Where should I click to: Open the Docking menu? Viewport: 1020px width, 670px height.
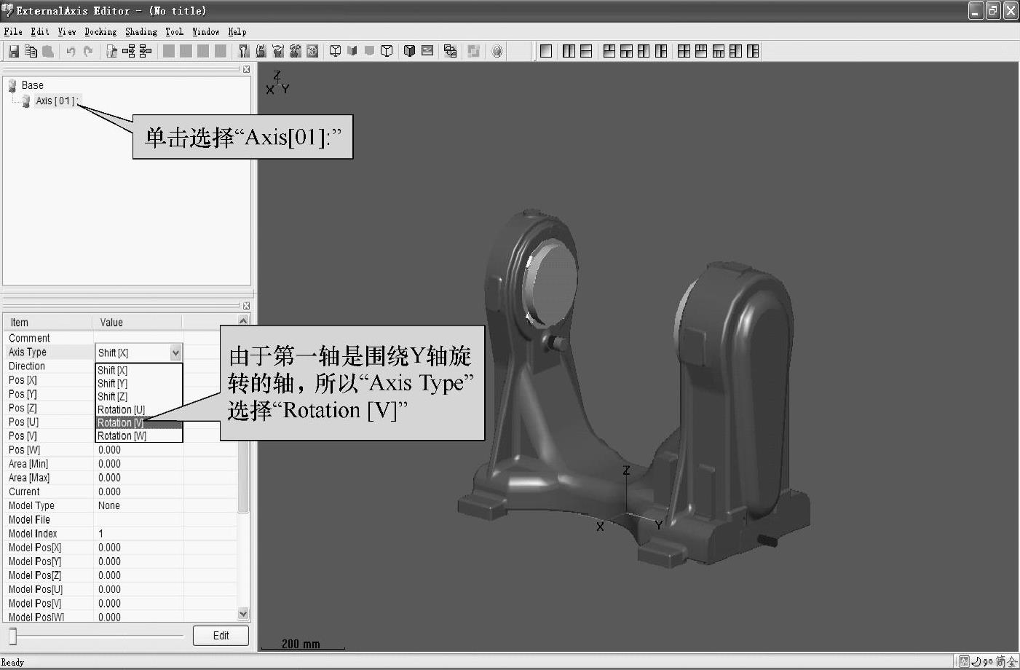(100, 31)
